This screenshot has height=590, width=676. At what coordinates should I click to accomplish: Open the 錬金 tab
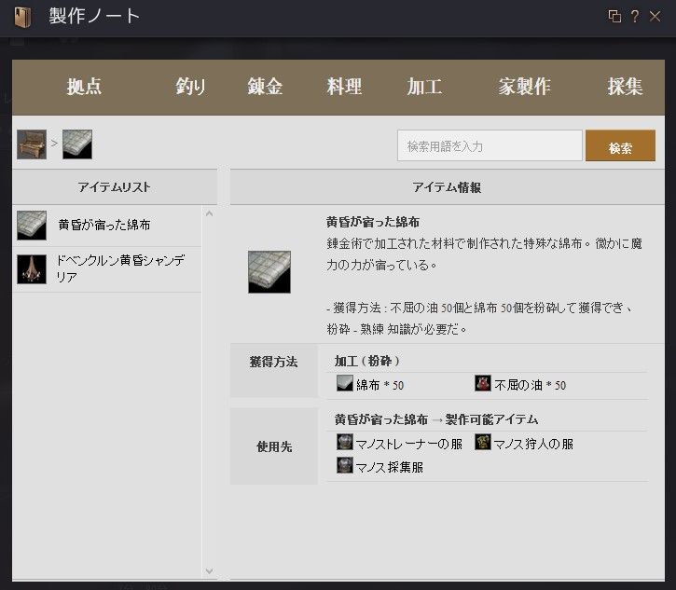pos(265,87)
